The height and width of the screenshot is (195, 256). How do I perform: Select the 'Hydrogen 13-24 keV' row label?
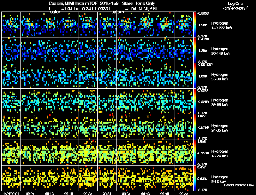[x=220, y=154]
